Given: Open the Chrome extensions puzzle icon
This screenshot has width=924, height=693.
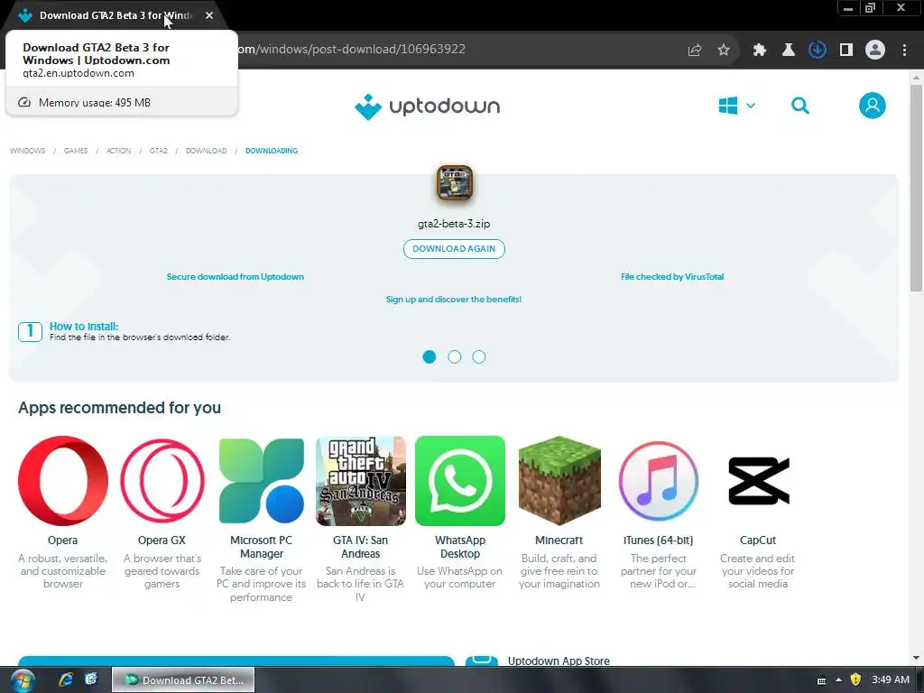Looking at the screenshot, I should (x=760, y=51).
